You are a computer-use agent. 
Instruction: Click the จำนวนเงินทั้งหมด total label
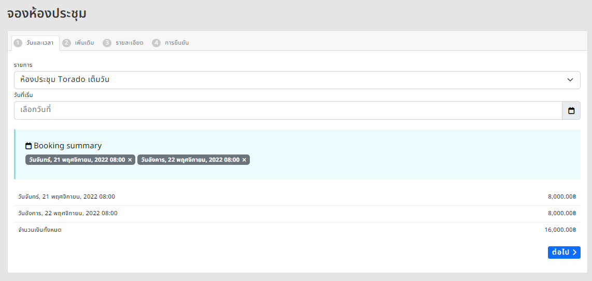point(40,230)
